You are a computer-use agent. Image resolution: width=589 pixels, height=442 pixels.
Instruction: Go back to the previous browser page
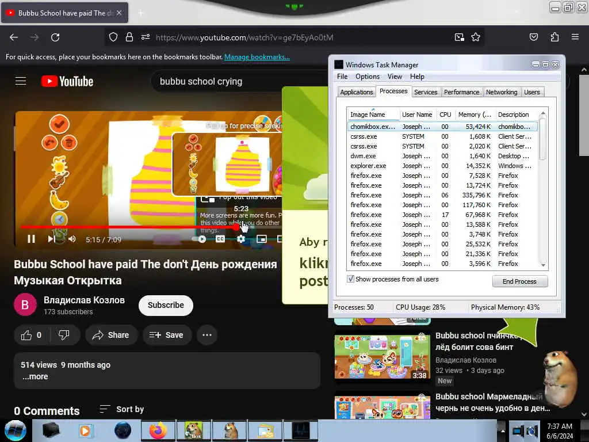(14, 37)
